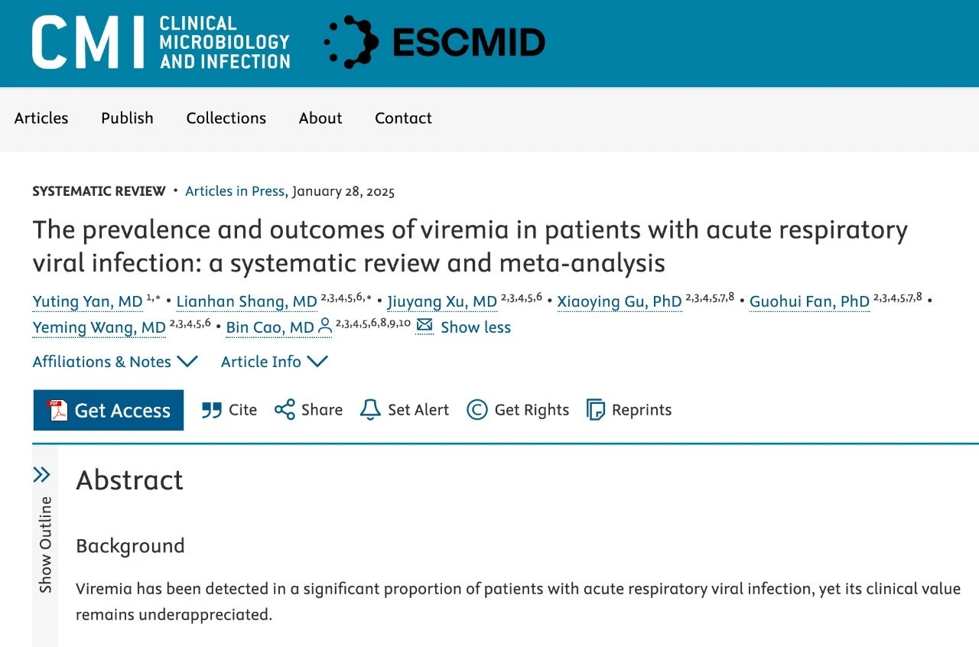Click the ESCMID society logo

point(434,42)
